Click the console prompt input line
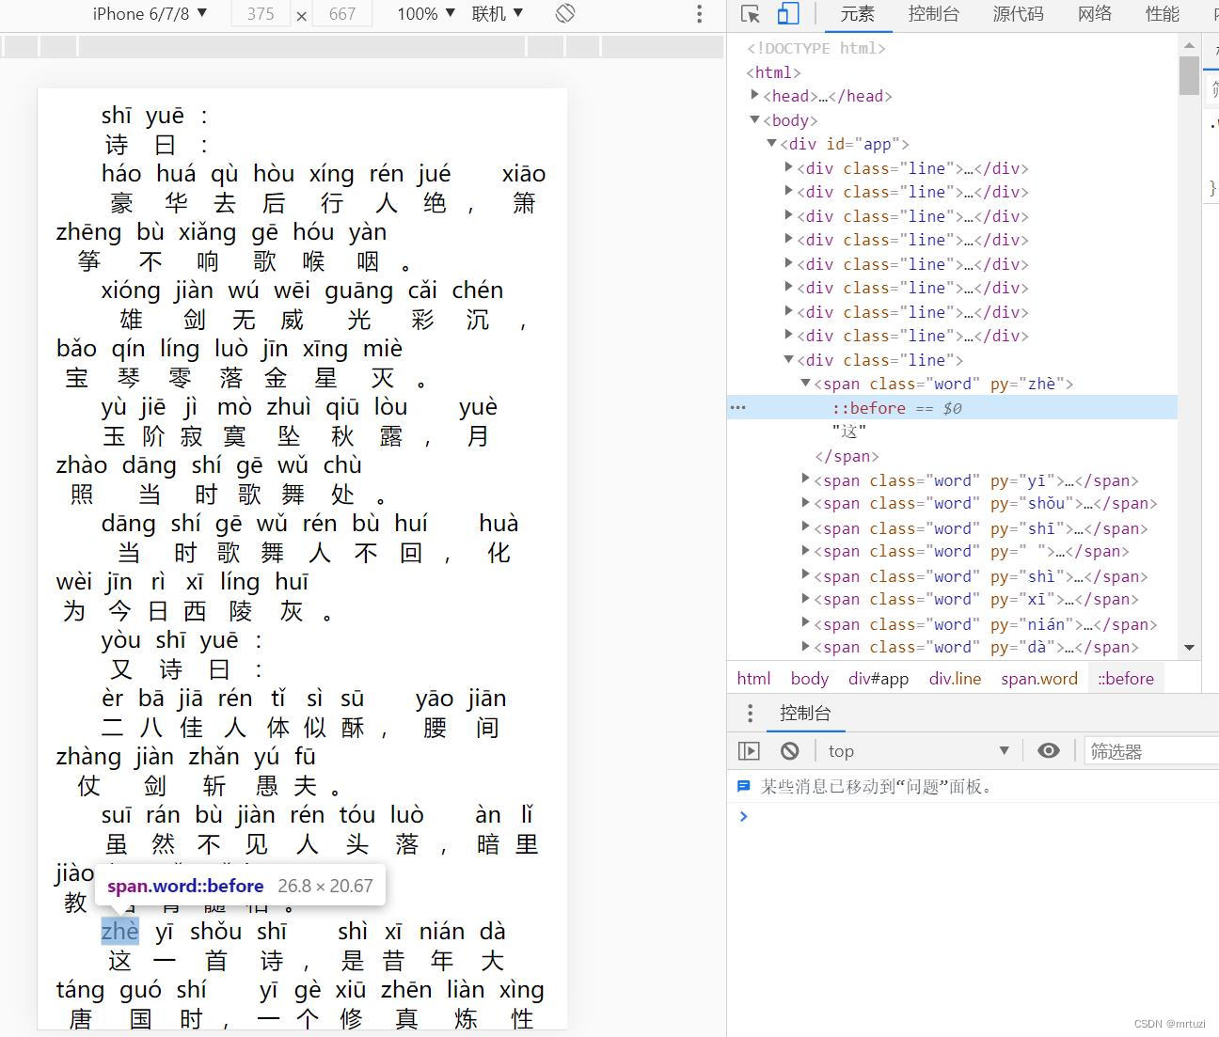The height and width of the screenshot is (1037, 1219). coord(978,816)
